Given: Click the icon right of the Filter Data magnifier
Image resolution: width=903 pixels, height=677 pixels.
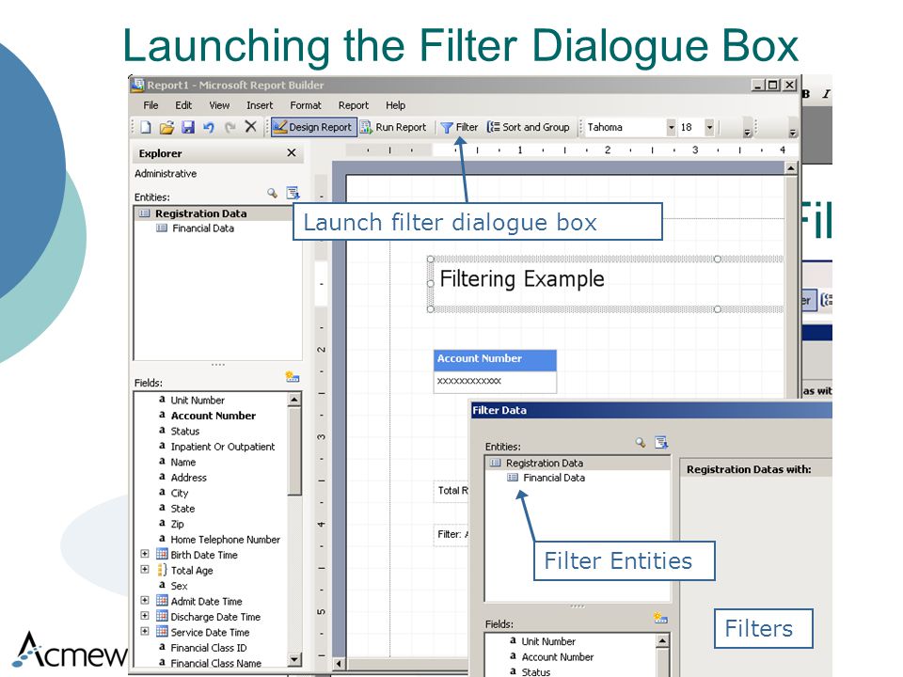Looking at the screenshot, I should pyautogui.click(x=661, y=442).
